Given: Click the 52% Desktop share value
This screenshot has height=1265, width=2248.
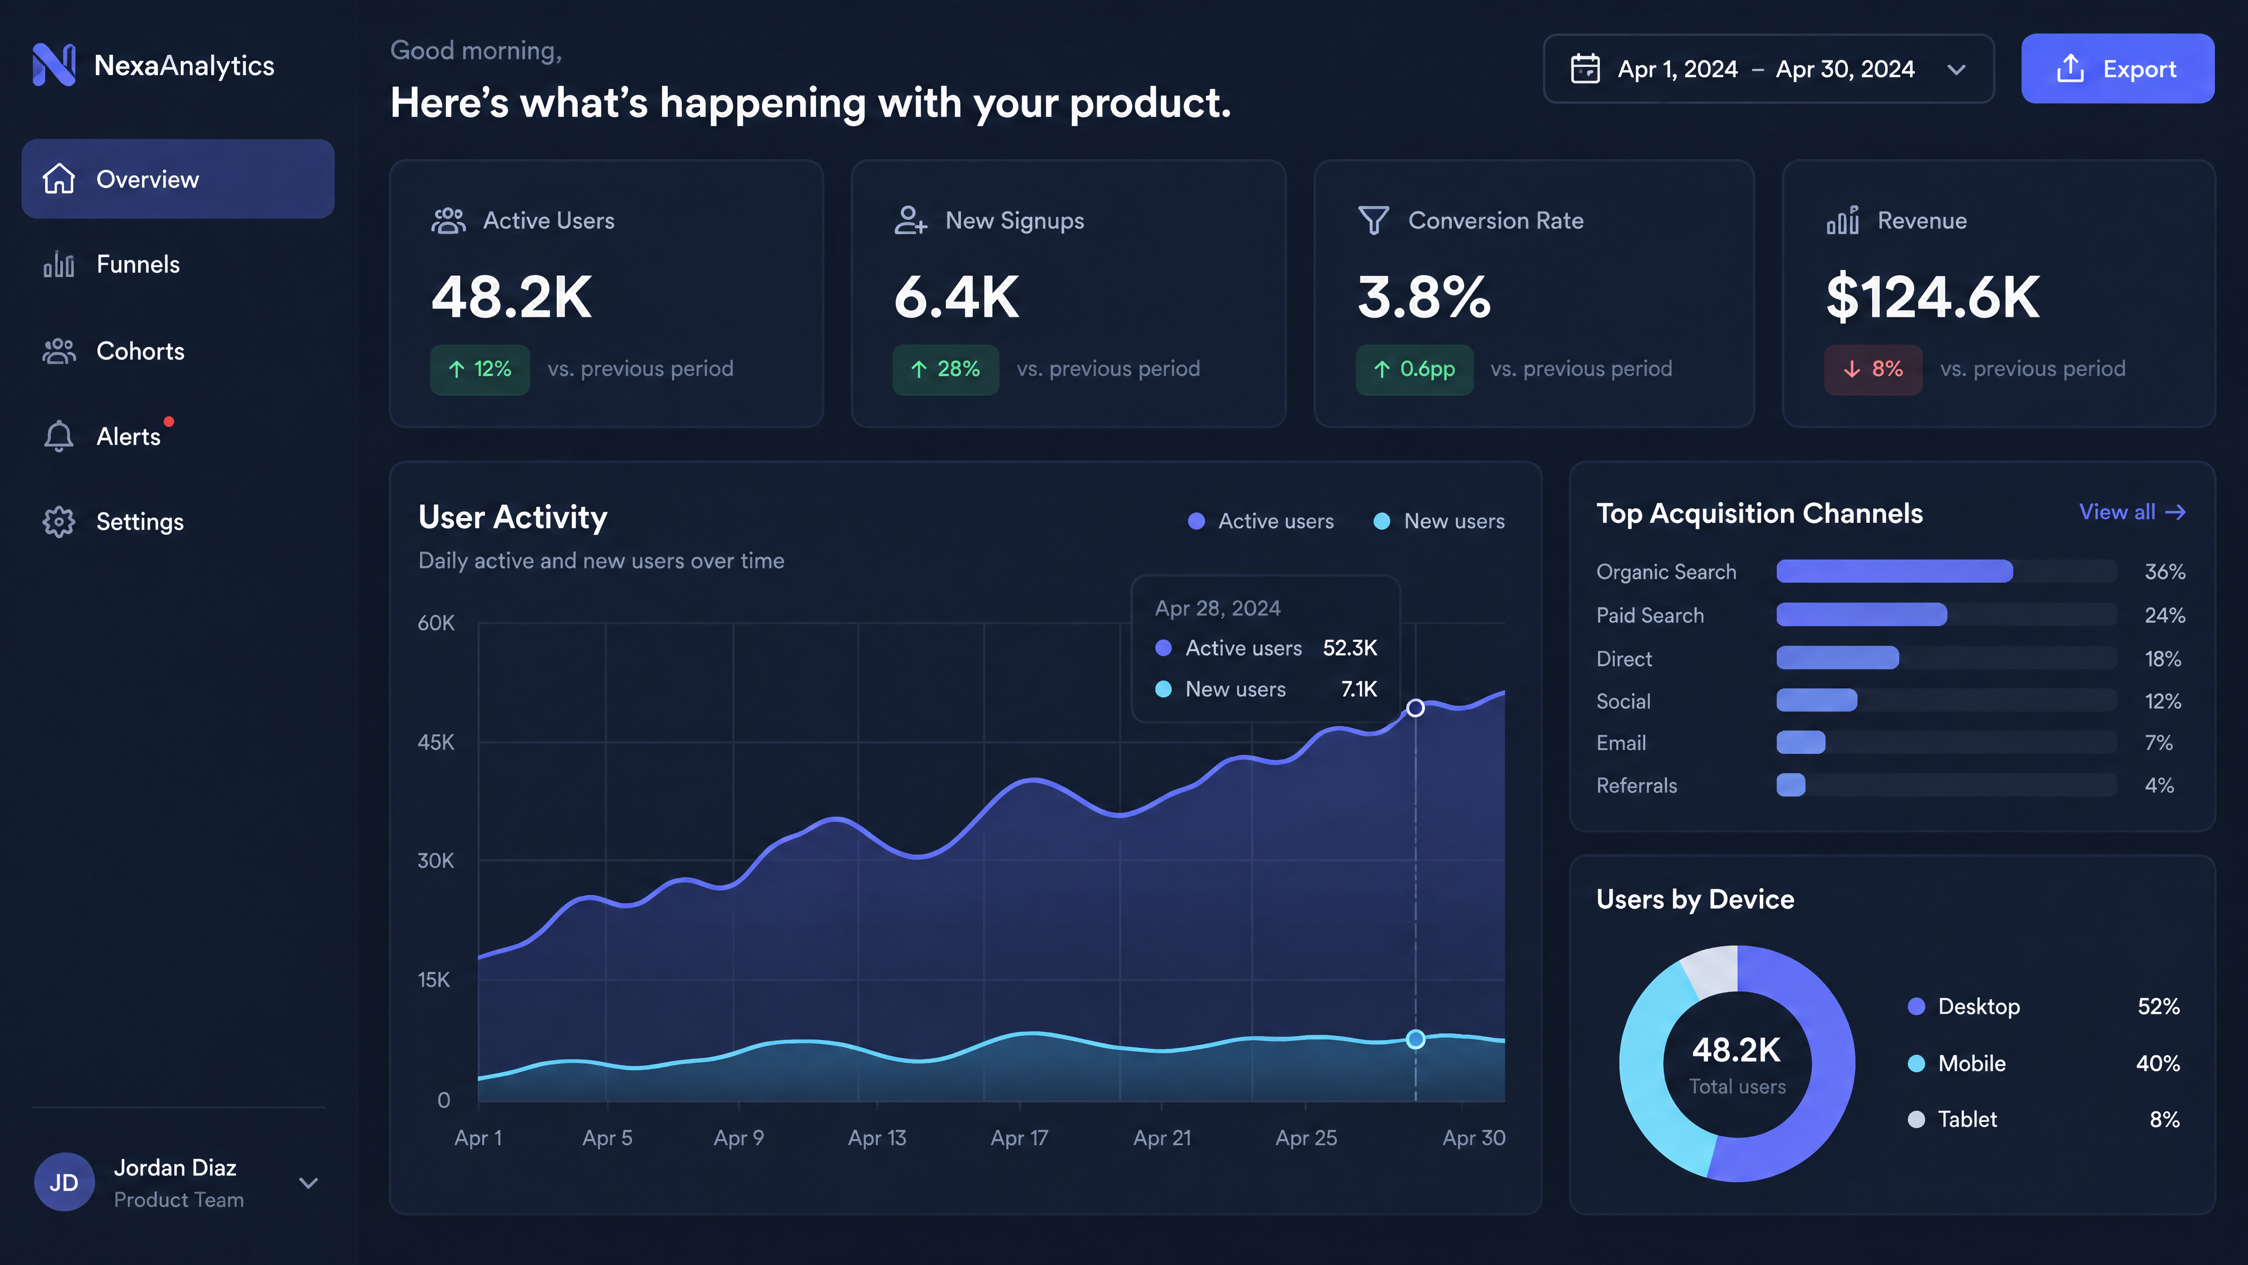Looking at the screenshot, I should click(x=2158, y=1007).
